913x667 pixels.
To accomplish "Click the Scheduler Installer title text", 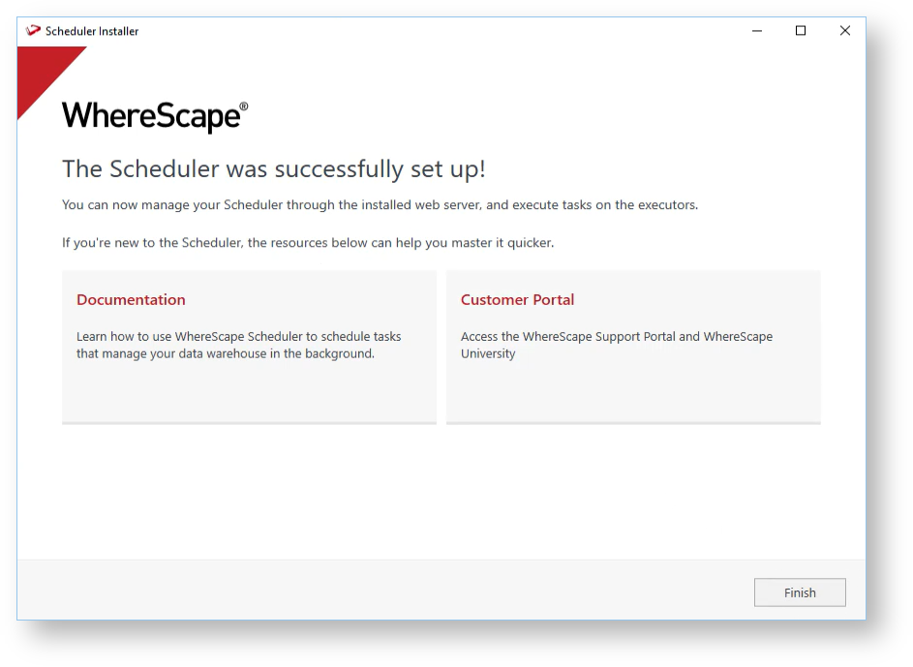I will pyautogui.click(x=92, y=31).
